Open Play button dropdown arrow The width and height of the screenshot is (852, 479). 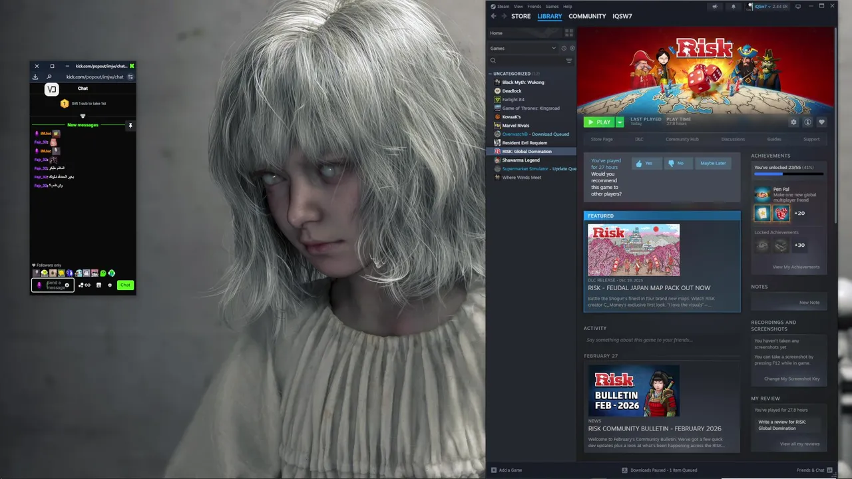620,122
